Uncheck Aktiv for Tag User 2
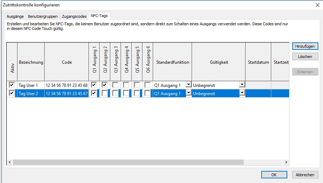Image resolution: width=323 pixels, height=183 pixels. [x=12, y=93]
